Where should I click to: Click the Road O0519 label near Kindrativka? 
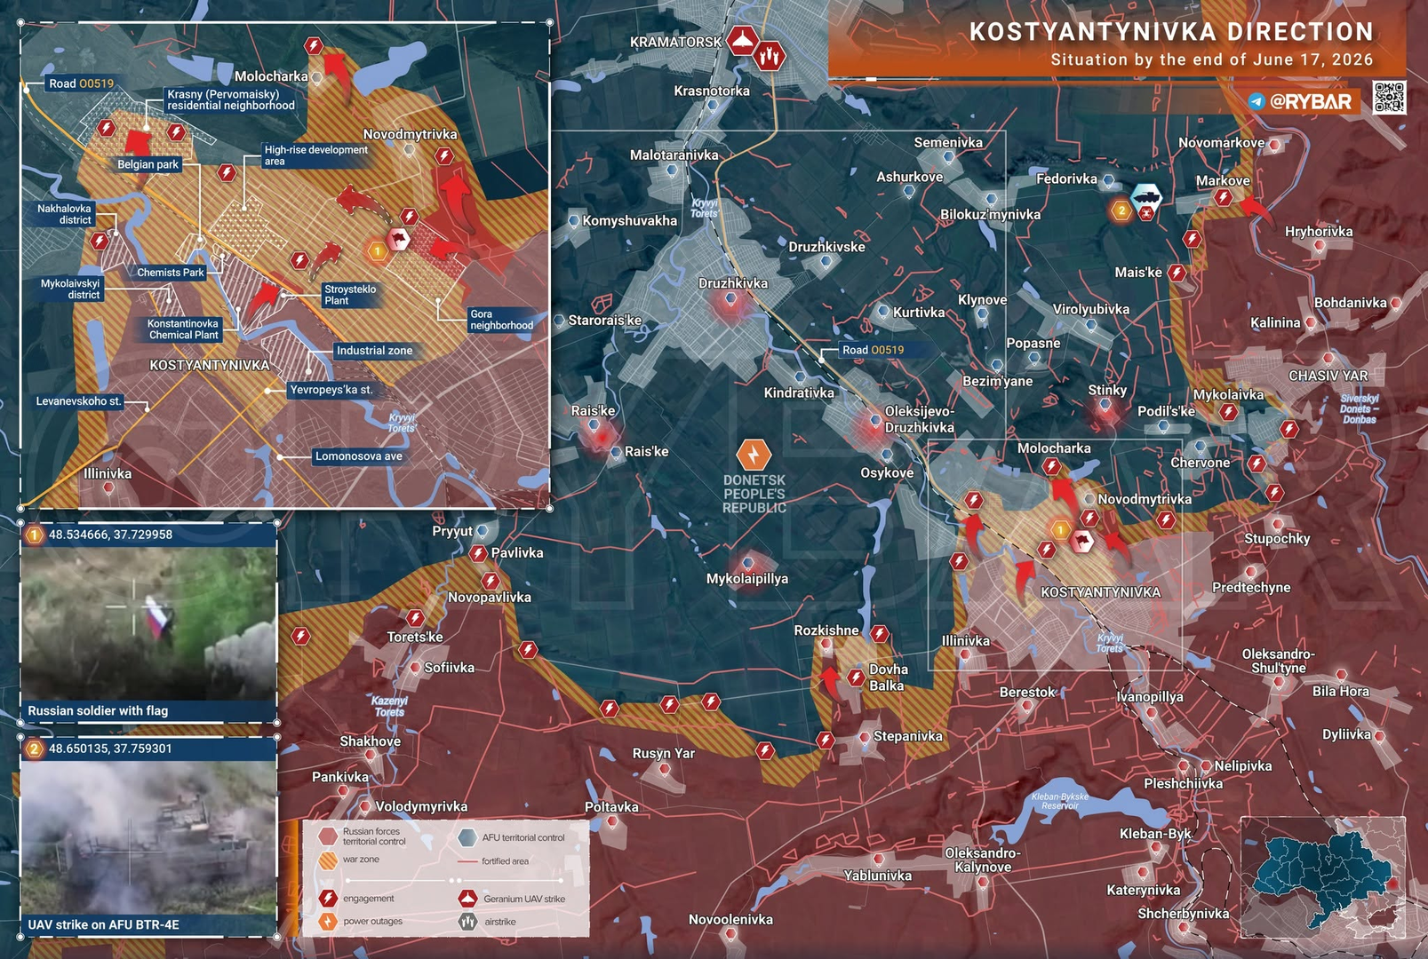coord(873,350)
